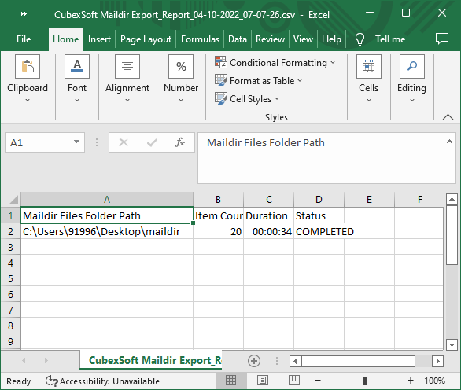Switch to Normal view in status bar

click(230, 381)
